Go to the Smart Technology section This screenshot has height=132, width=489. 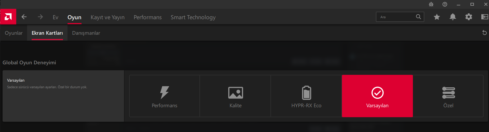[x=193, y=17]
